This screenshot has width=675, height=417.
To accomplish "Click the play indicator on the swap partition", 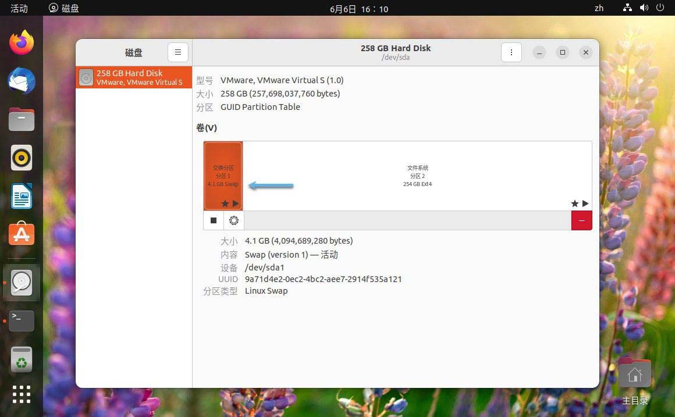I will 236,204.
